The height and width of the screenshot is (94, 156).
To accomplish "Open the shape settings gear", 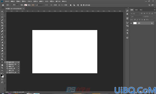I will pyautogui.click(x=81, y=5).
